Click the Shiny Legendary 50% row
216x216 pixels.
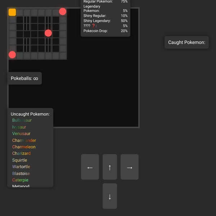[105, 21]
